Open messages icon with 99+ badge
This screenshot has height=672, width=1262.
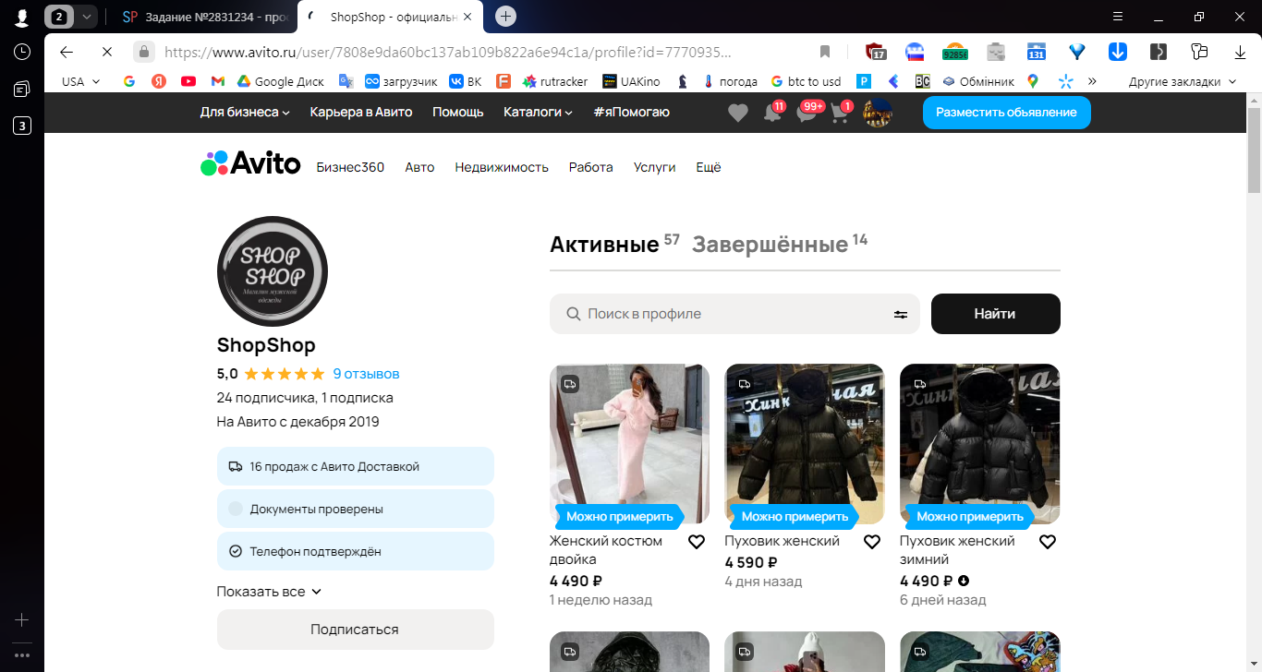pos(808,112)
